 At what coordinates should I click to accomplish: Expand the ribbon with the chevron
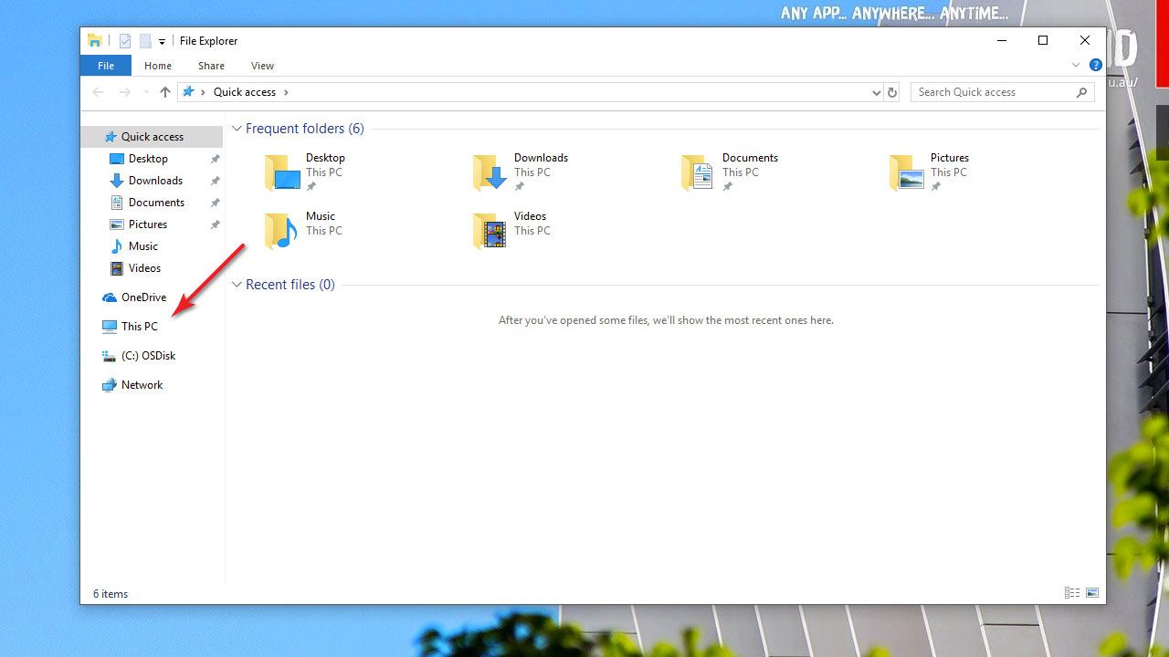point(1076,65)
